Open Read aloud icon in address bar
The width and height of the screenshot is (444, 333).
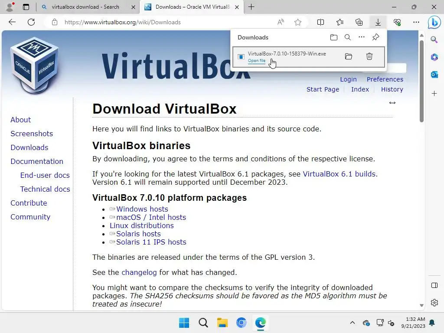(281, 22)
